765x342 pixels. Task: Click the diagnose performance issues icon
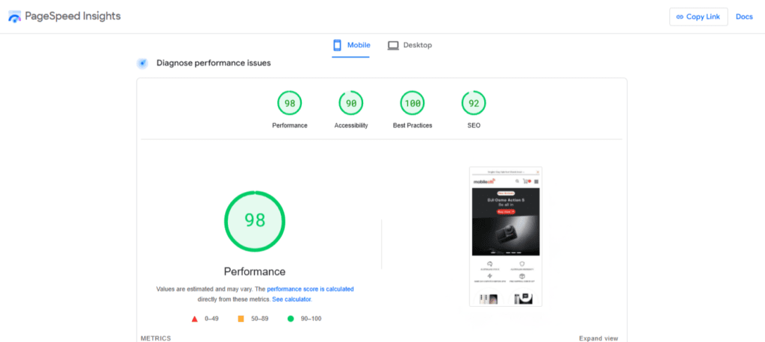coord(142,63)
